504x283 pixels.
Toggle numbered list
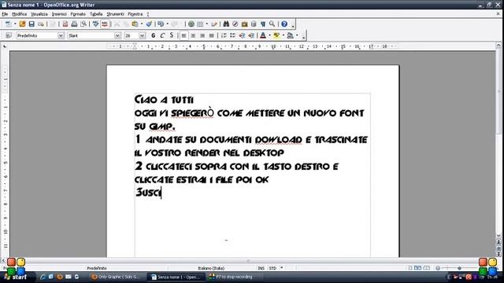click(224, 35)
